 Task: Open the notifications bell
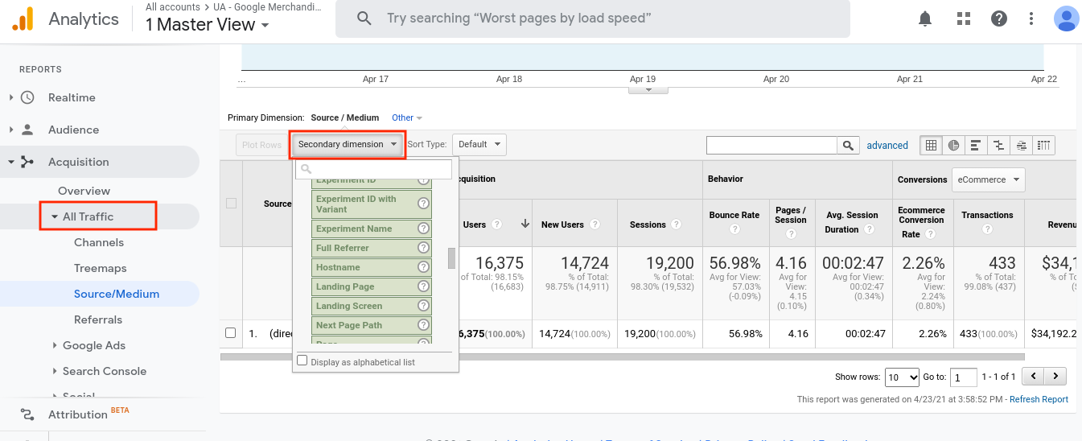925,19
